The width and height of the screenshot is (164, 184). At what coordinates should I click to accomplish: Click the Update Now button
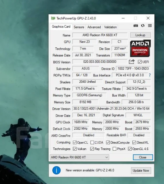[x=141, y=170]
